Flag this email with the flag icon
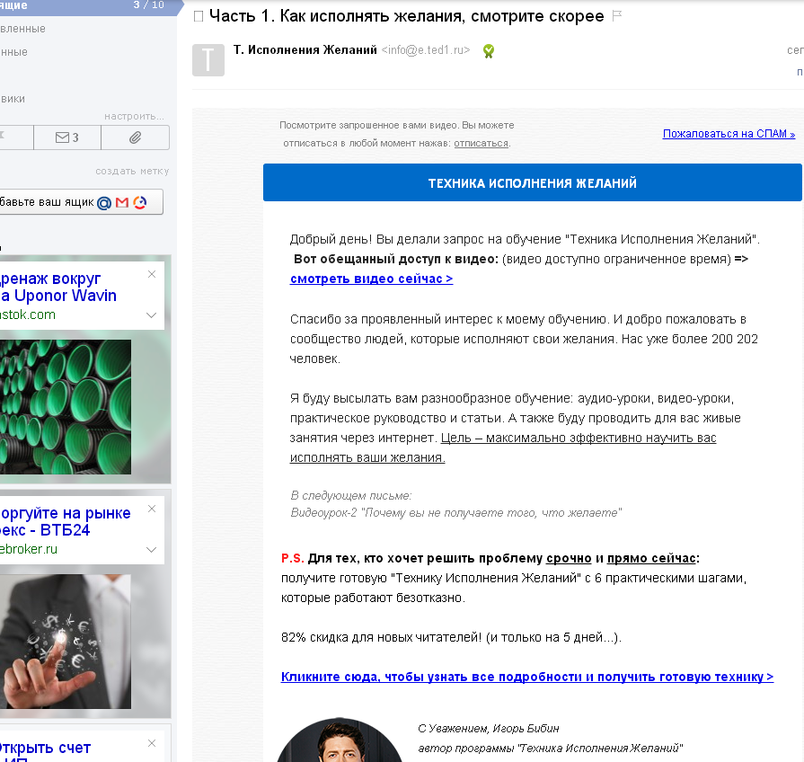The image size is (804, 762). [x=617, y=16]
